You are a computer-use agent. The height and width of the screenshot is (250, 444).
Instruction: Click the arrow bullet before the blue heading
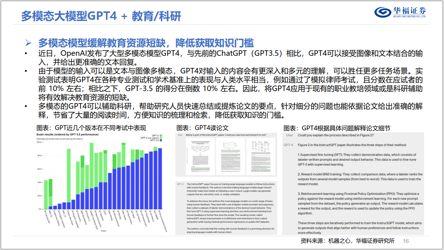pyautogui.click(x=28, y=43)
